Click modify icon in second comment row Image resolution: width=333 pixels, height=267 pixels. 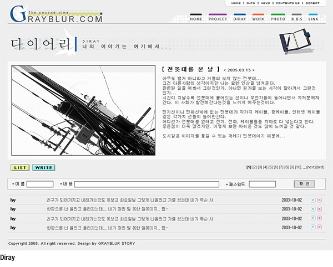[x=313, y=209]
